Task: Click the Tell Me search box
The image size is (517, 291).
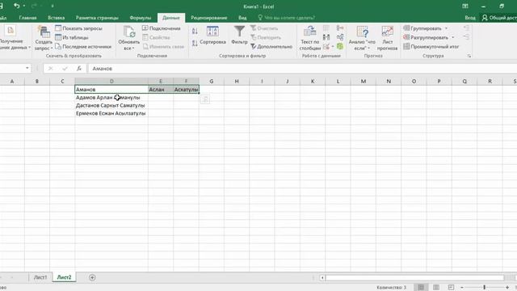Action: 286,18
